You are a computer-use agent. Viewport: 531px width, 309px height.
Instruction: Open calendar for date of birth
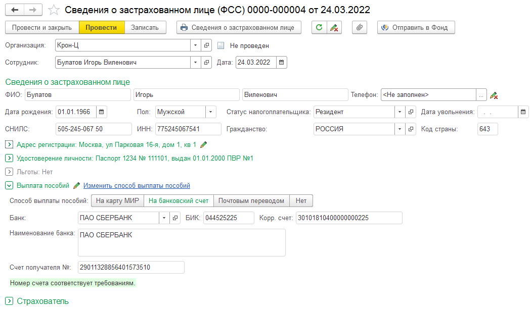[101, 112]
